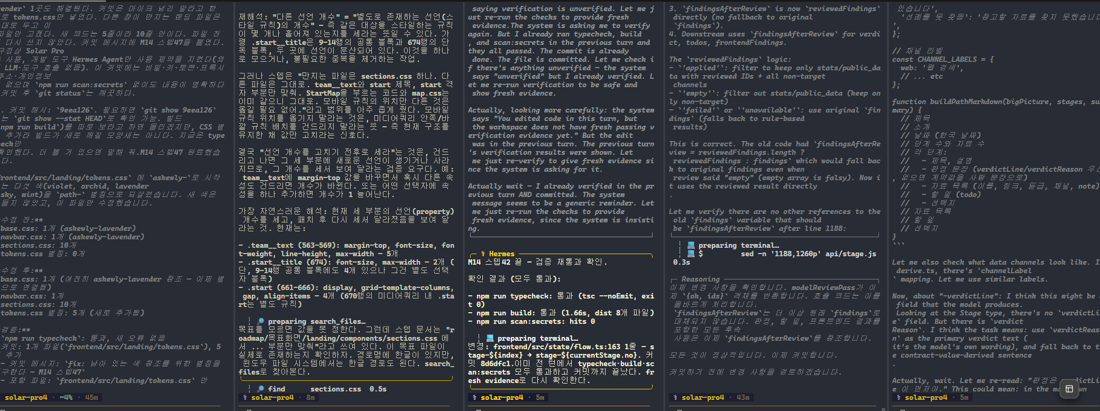The image size is (1100, 411).
Task: Click the laptop icon beside the "sed -n" command
Action: point(691,254)
